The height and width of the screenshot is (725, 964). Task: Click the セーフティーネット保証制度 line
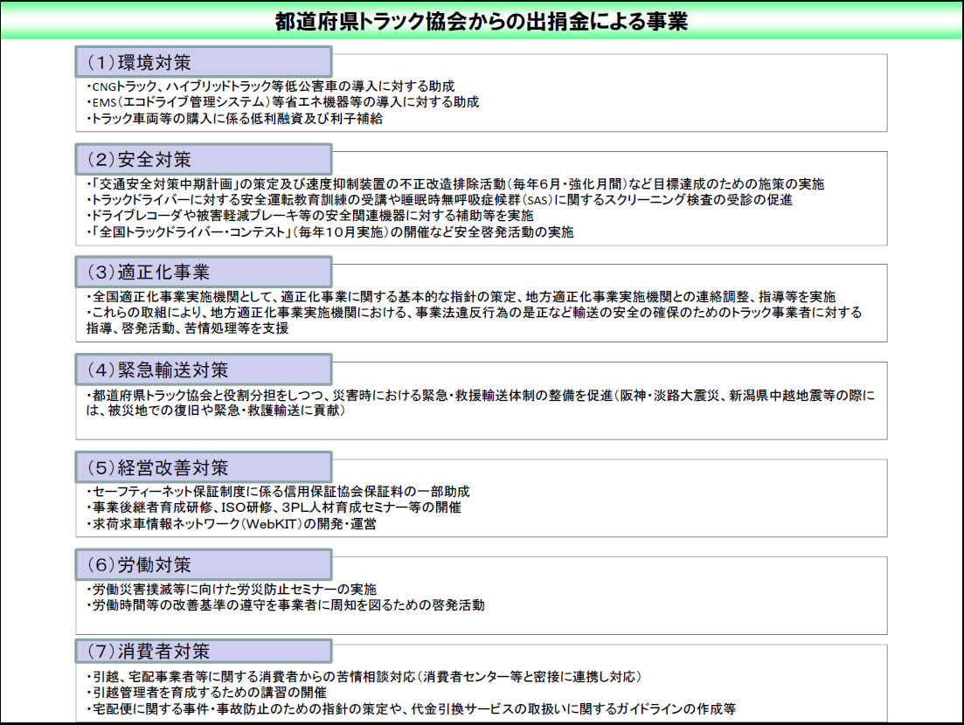(x=278, y=492)
